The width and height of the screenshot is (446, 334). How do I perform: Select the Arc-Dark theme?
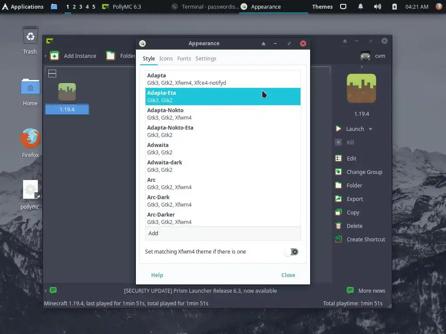point(223,201)
